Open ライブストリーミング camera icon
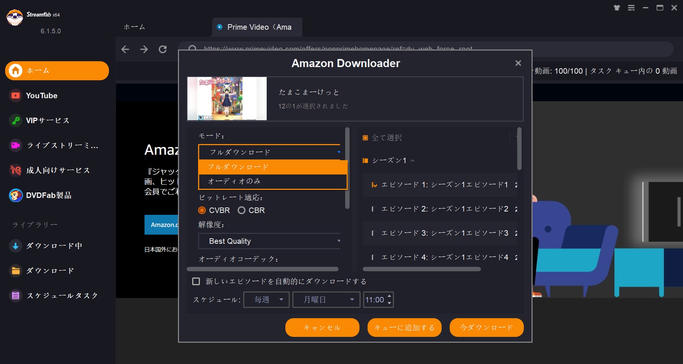 [15, 146]
